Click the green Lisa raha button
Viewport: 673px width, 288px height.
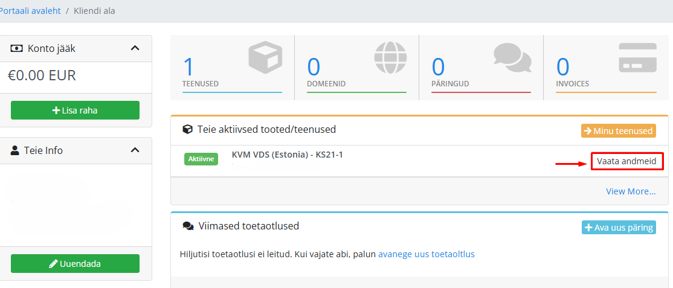(x=75, y=110)
